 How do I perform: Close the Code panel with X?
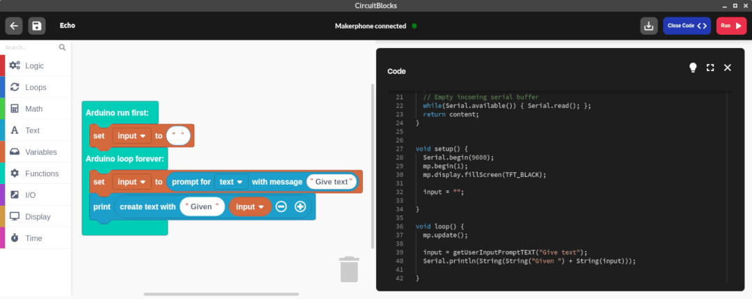tap(728, 68)
